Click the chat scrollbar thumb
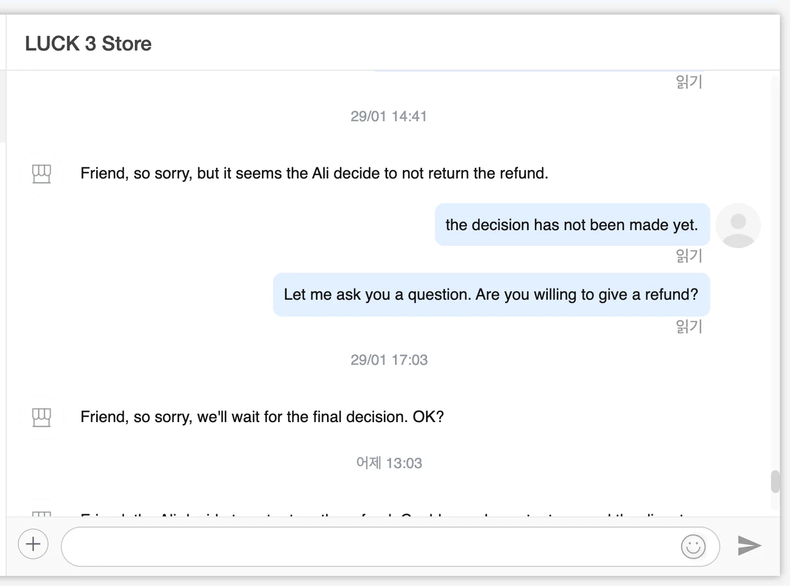 775,482
